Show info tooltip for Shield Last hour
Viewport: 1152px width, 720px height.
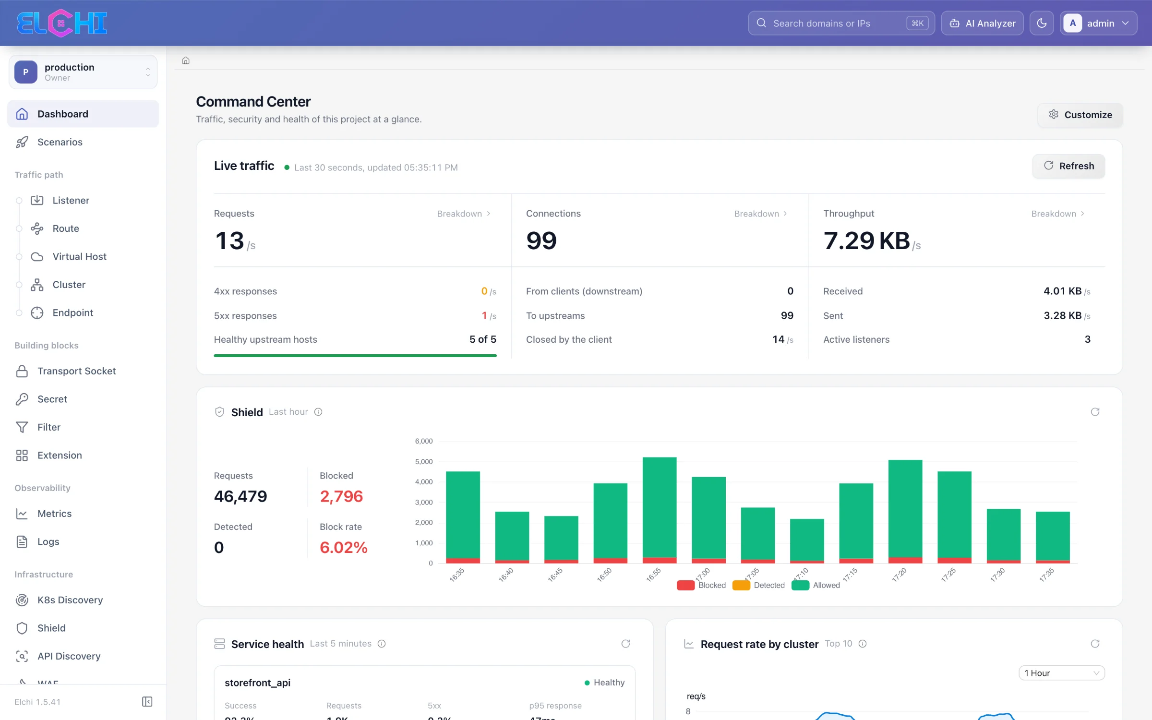coord(318,412)
